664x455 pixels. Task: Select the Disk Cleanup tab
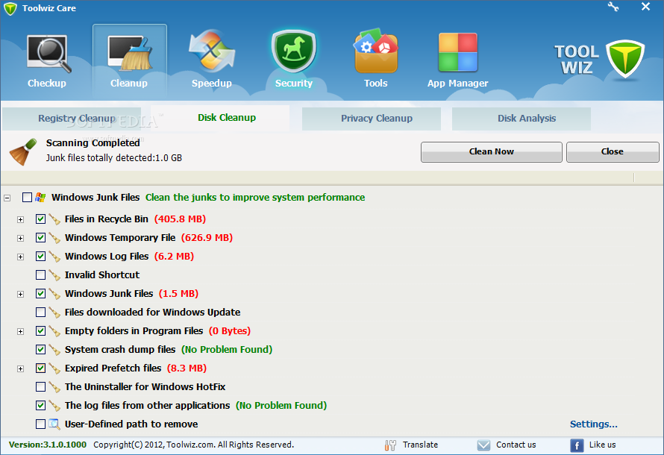pos(220,118)
